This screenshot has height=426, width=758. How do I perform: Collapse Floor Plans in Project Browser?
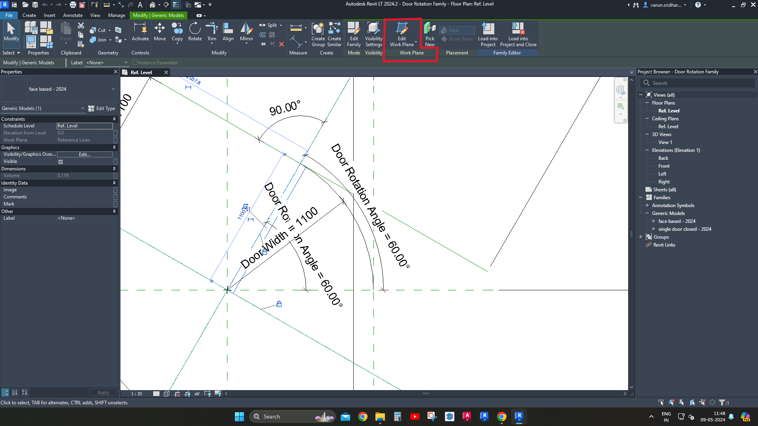pyautogui.click(x=648, y=103)
